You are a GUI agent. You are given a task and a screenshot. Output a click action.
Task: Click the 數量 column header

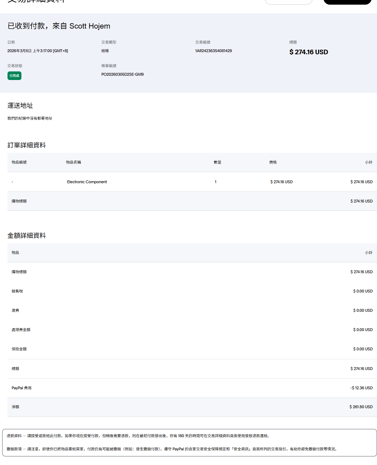(217, 162)
